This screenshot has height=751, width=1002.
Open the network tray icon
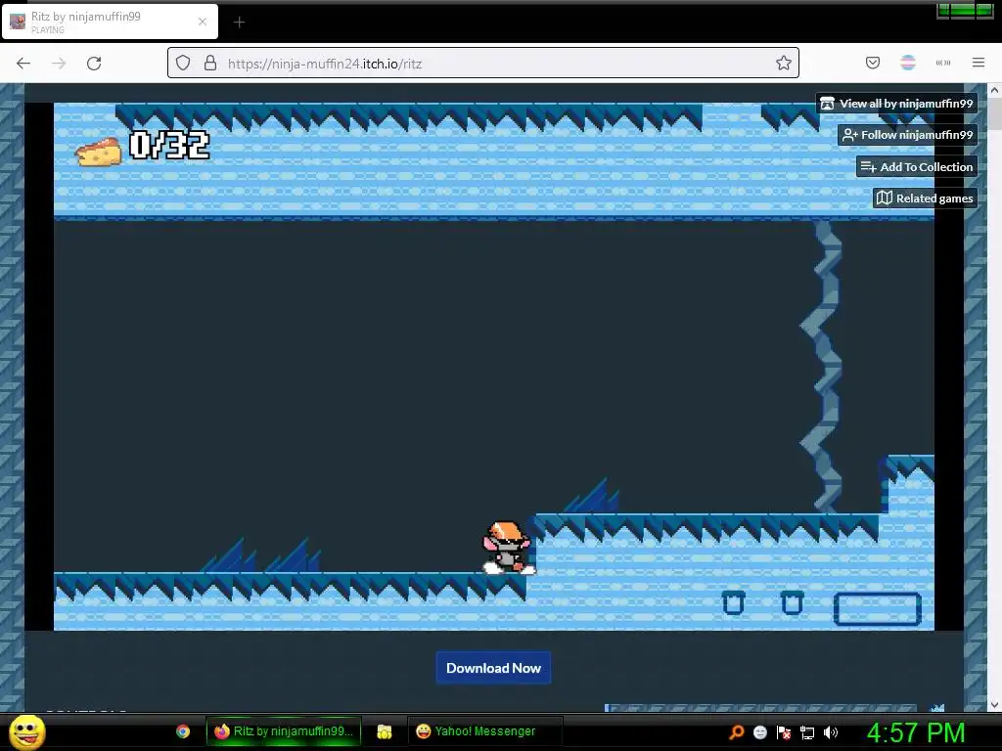pos(807,732)
